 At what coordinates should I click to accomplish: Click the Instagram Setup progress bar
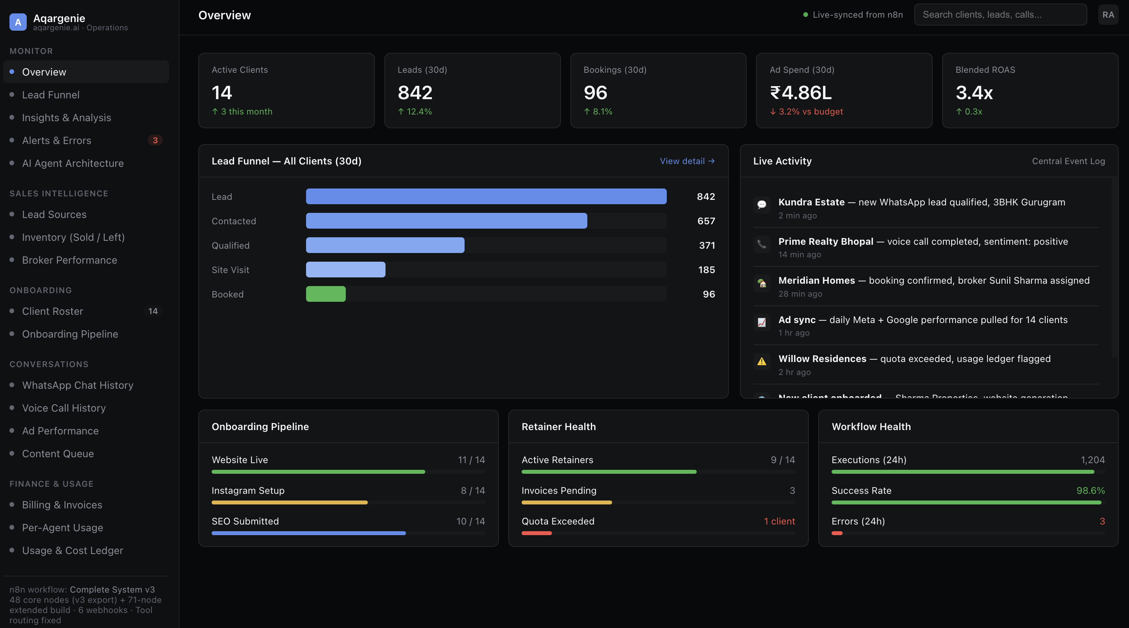point(348,502)
